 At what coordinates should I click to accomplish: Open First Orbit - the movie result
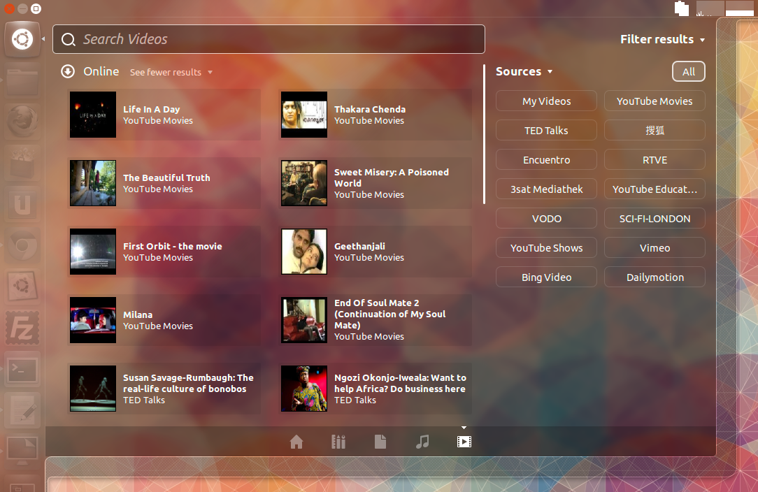click(164, 252)
